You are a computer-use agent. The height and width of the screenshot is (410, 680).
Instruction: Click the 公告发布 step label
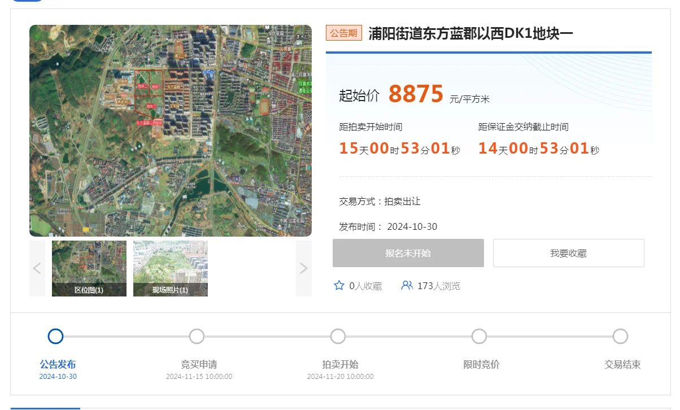tap(58, 364)
